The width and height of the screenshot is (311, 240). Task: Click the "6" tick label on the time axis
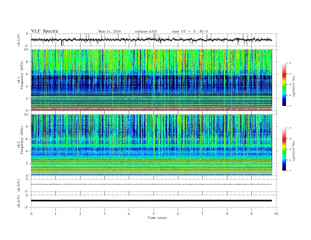pyautogui.click(x=178, y=214)
